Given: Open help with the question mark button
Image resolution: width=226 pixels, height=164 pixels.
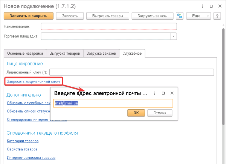Looking at the screenshot, I should [217, 16].
